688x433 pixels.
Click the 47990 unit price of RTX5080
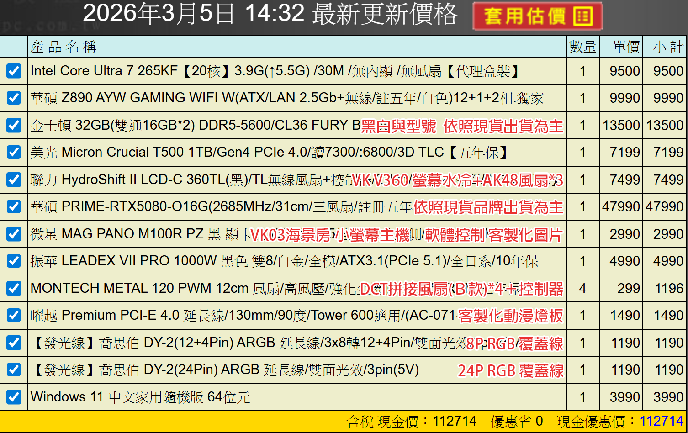[x=621, y=206]
